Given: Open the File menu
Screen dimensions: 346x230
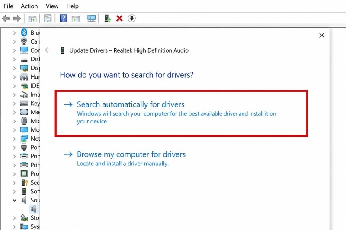Looking at the screenshot, I should [8, 6].
